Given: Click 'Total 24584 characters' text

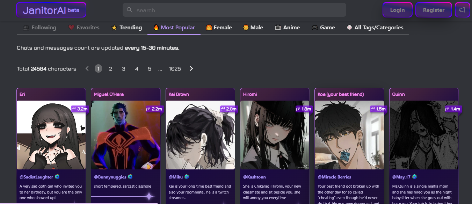Looking at the screenshot, I should [46, 69].
